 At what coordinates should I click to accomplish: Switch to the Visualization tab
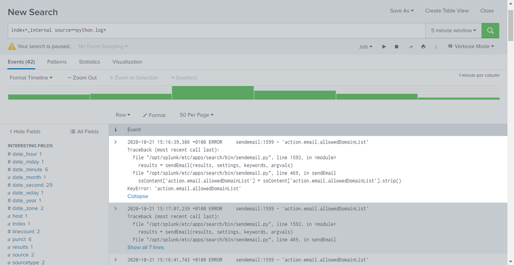127,62
